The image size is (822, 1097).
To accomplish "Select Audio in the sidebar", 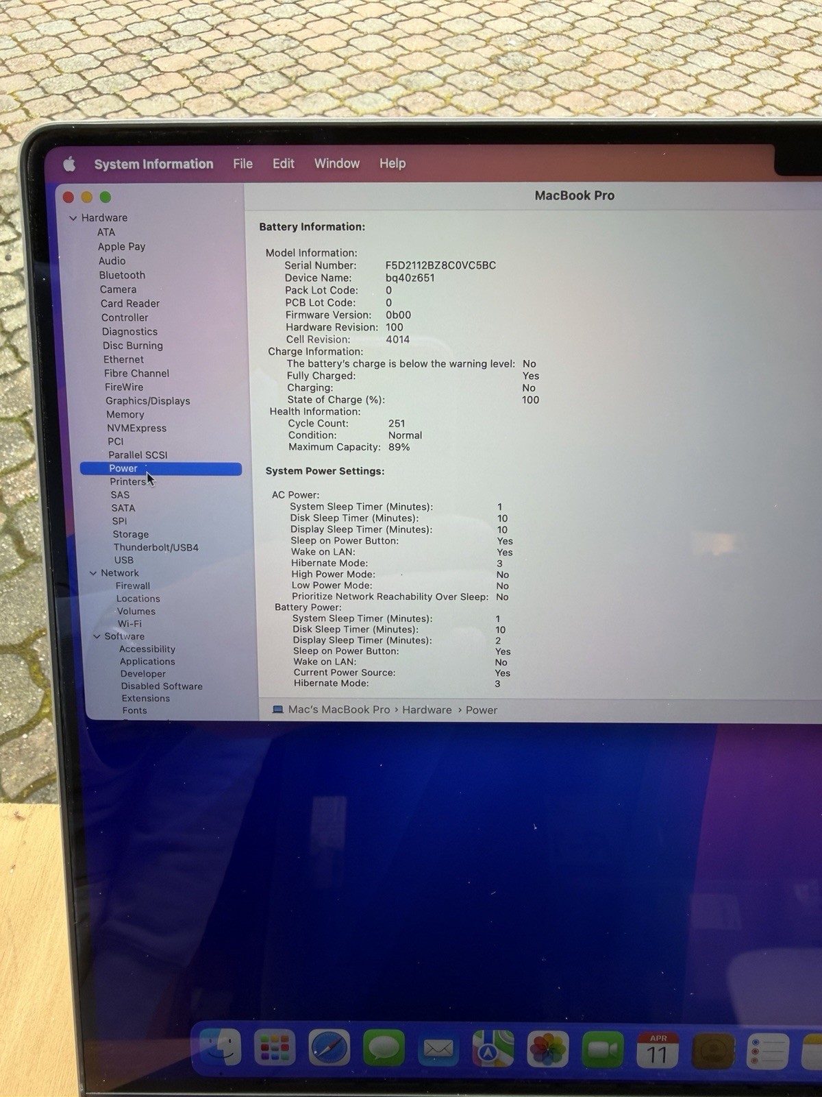I will pos(112,261).
